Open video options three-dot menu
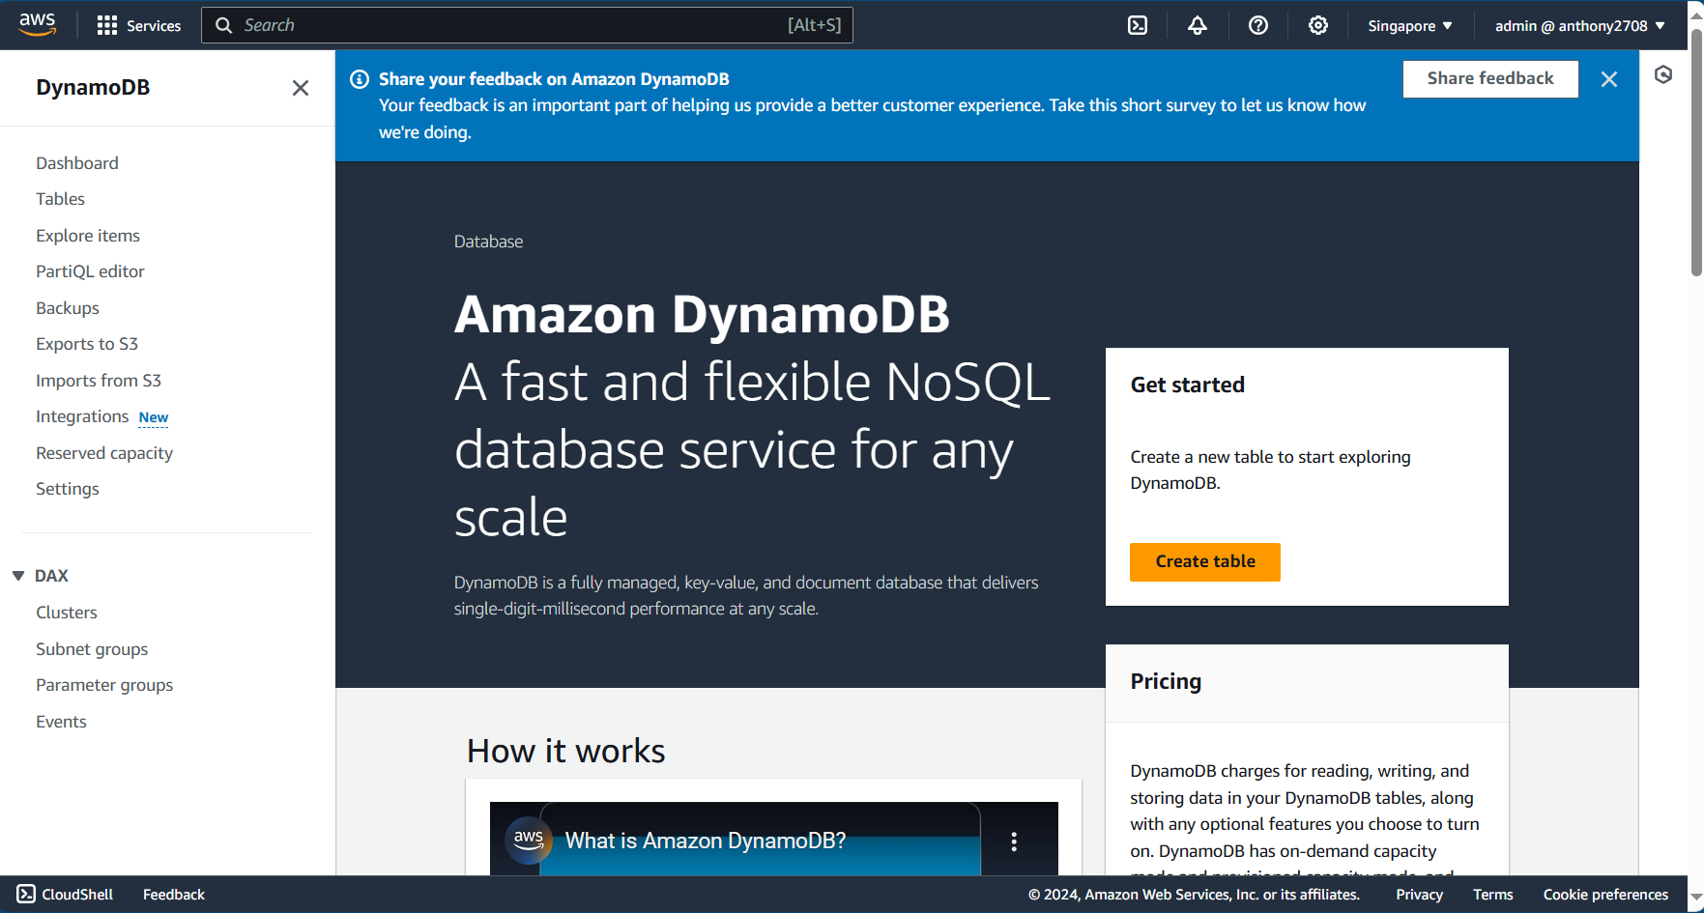Screen dimensions: 1704x913 (x=1014, y=842)
